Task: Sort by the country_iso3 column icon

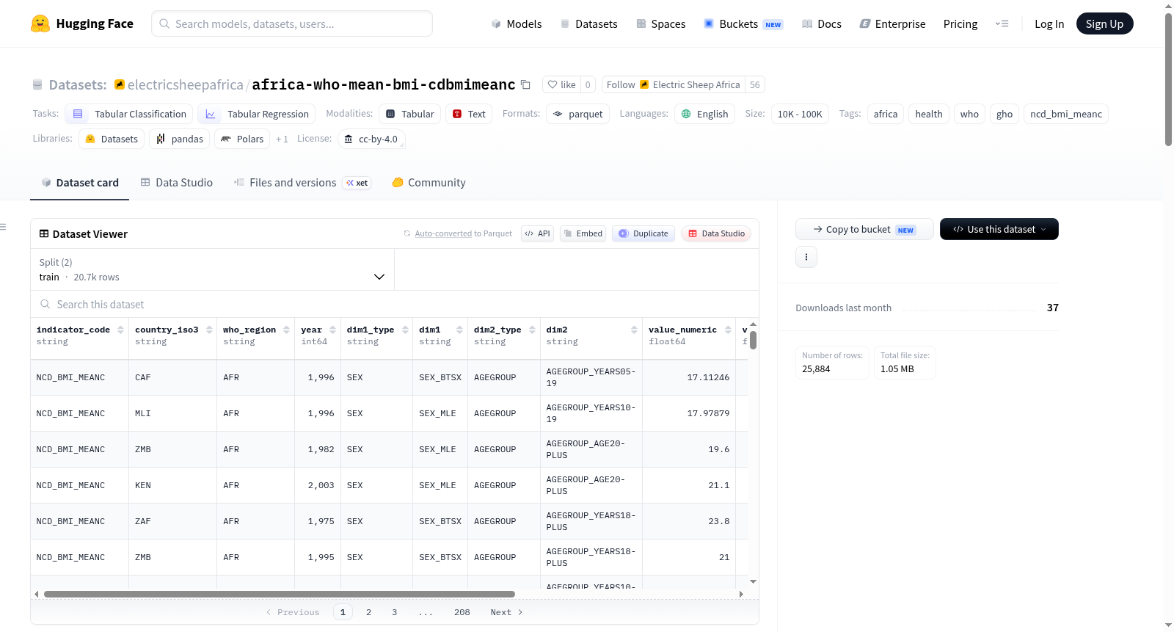Action: (209, 330)
